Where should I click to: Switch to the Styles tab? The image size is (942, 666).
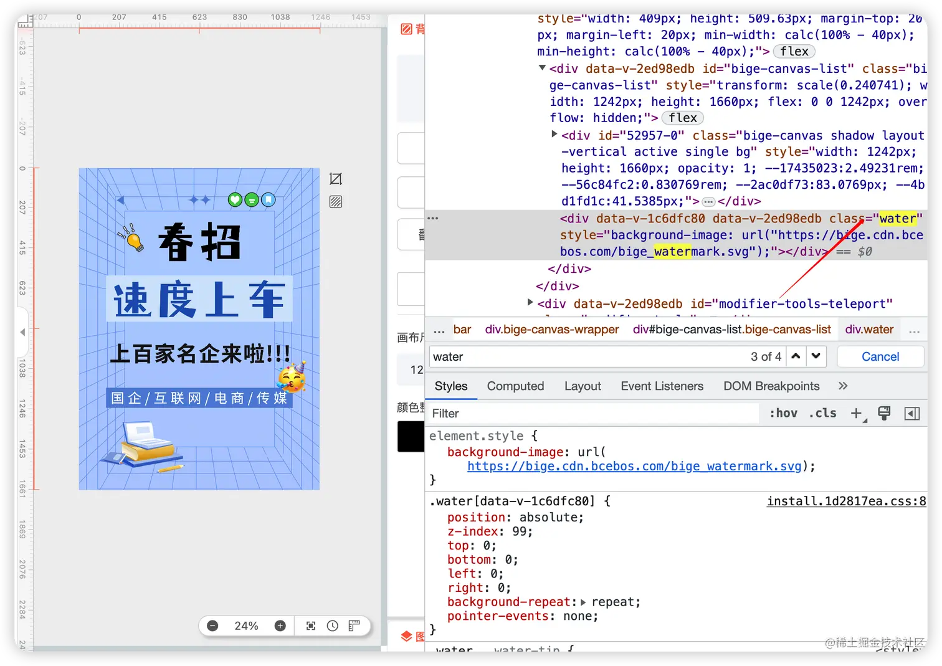(x=451, y=386)
